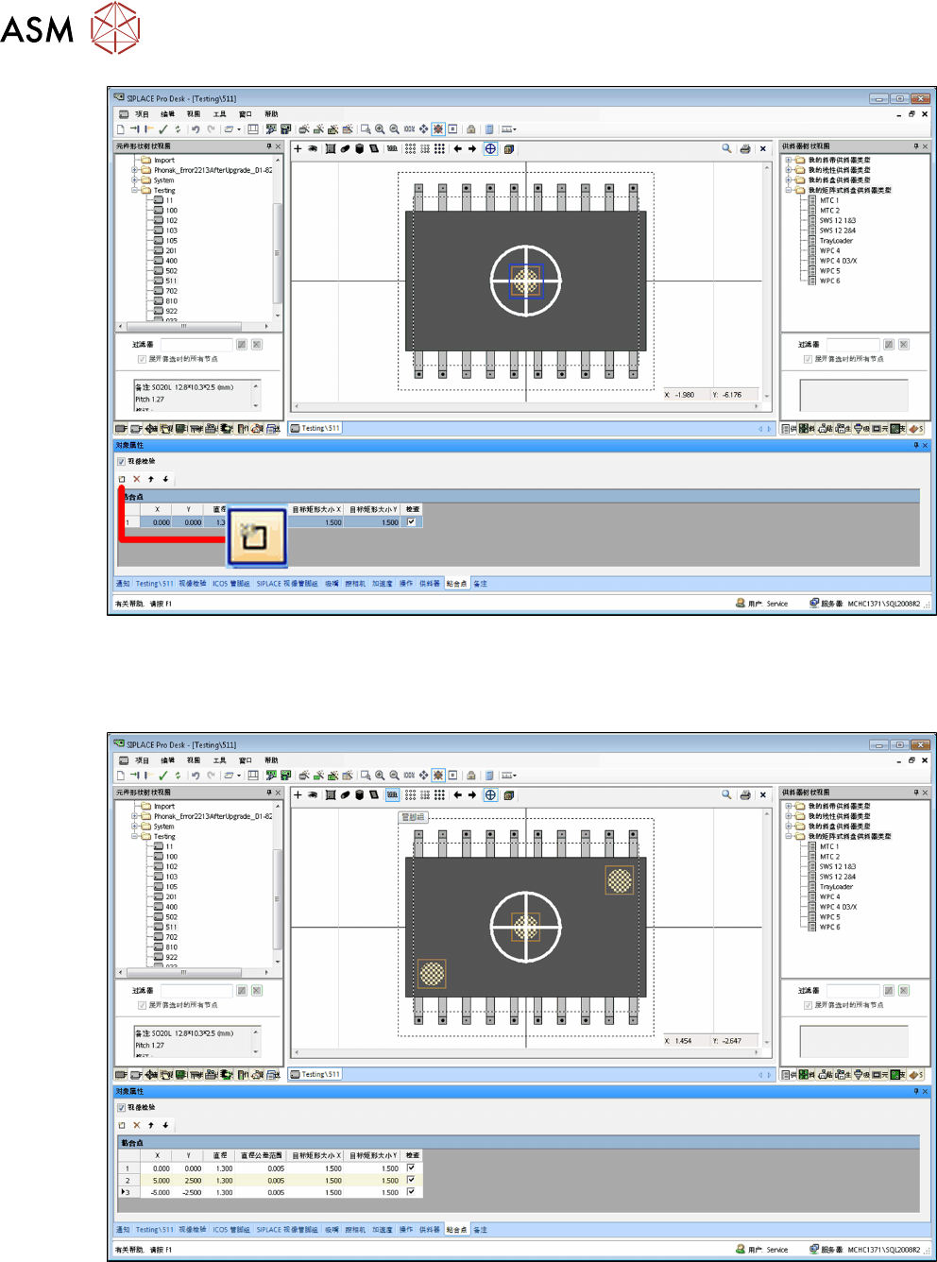Click zoom-out magnifier in first screenshot's main toolbar
This screenshot has height=1262, width=937.
(394, 129)
